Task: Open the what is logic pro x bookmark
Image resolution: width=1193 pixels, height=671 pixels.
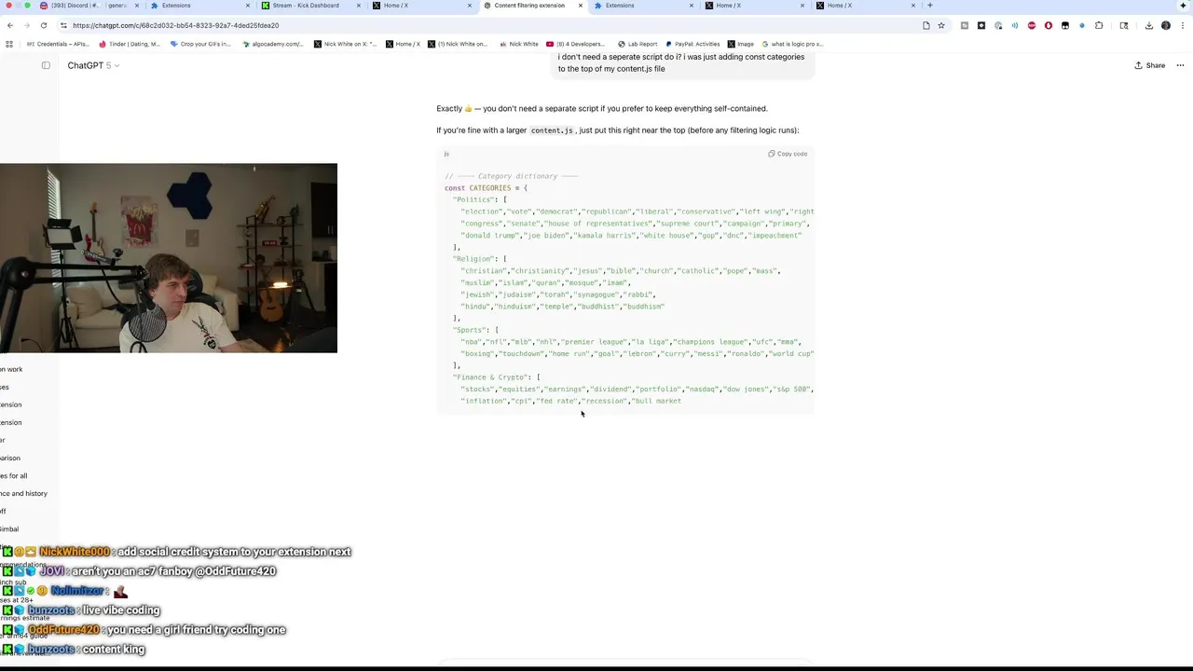Action: [x=793, y=44]
